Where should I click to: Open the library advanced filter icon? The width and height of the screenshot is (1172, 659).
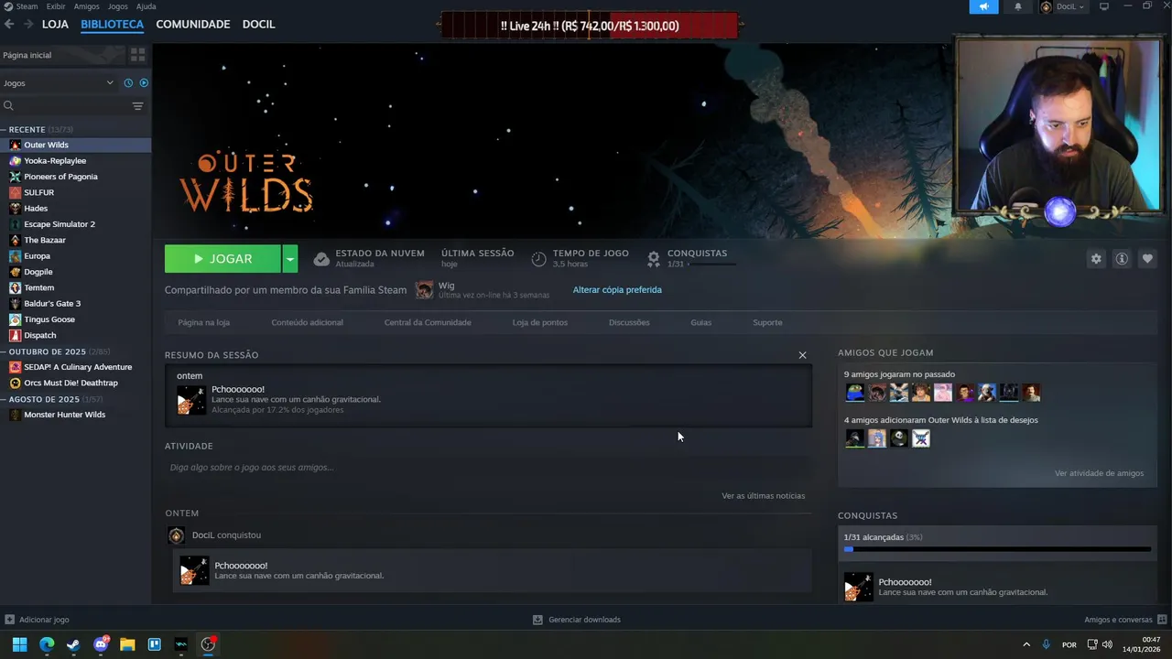(x=137, y=106)
